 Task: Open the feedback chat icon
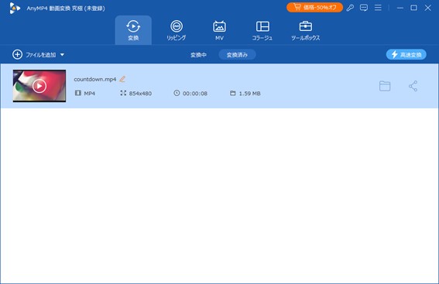364,8
